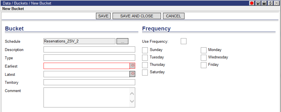Close the New Bucket window
The image size is (281, 112).
click(x=276, y=3)
